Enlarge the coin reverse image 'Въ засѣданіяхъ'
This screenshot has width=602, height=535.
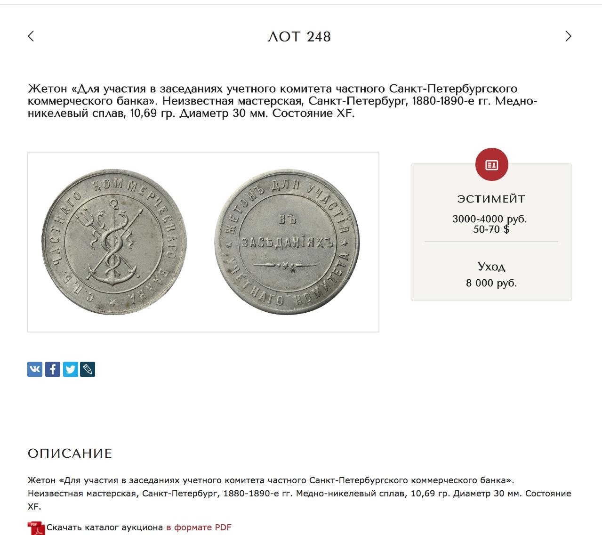click(287, 242)
